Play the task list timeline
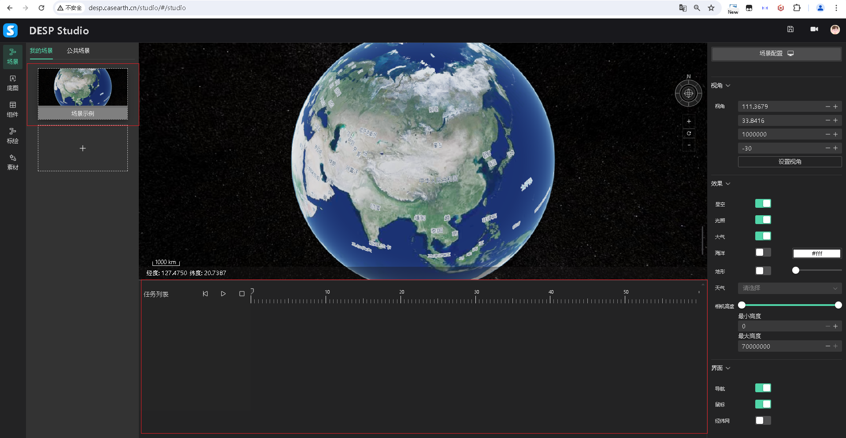The height and width of the screenshot is (438, 846). (223, 294)
